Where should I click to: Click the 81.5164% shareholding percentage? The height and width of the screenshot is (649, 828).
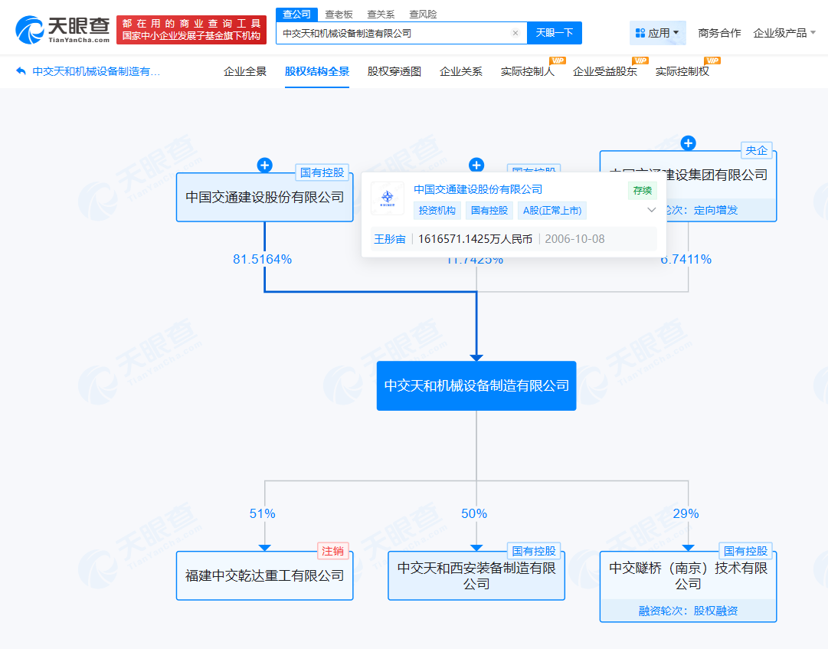point(263,259)
